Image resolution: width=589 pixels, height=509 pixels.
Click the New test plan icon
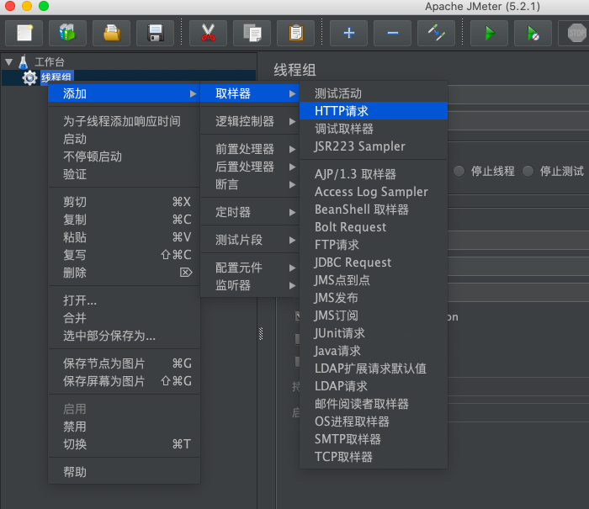(24, 34)
